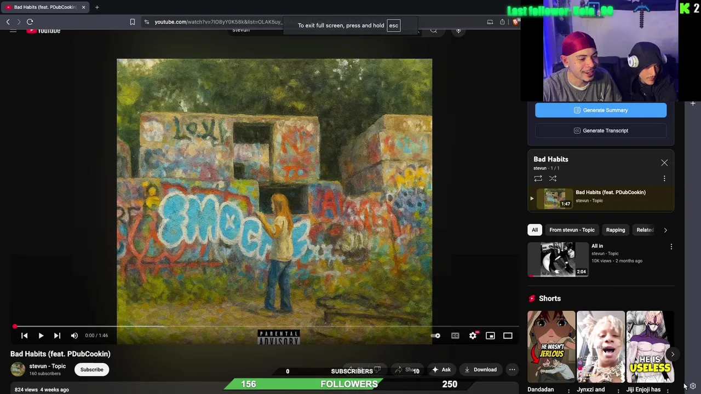Screen dimensions: 701x394
Task: Open more actions ellipsis below video
Action: coord(512,369)
